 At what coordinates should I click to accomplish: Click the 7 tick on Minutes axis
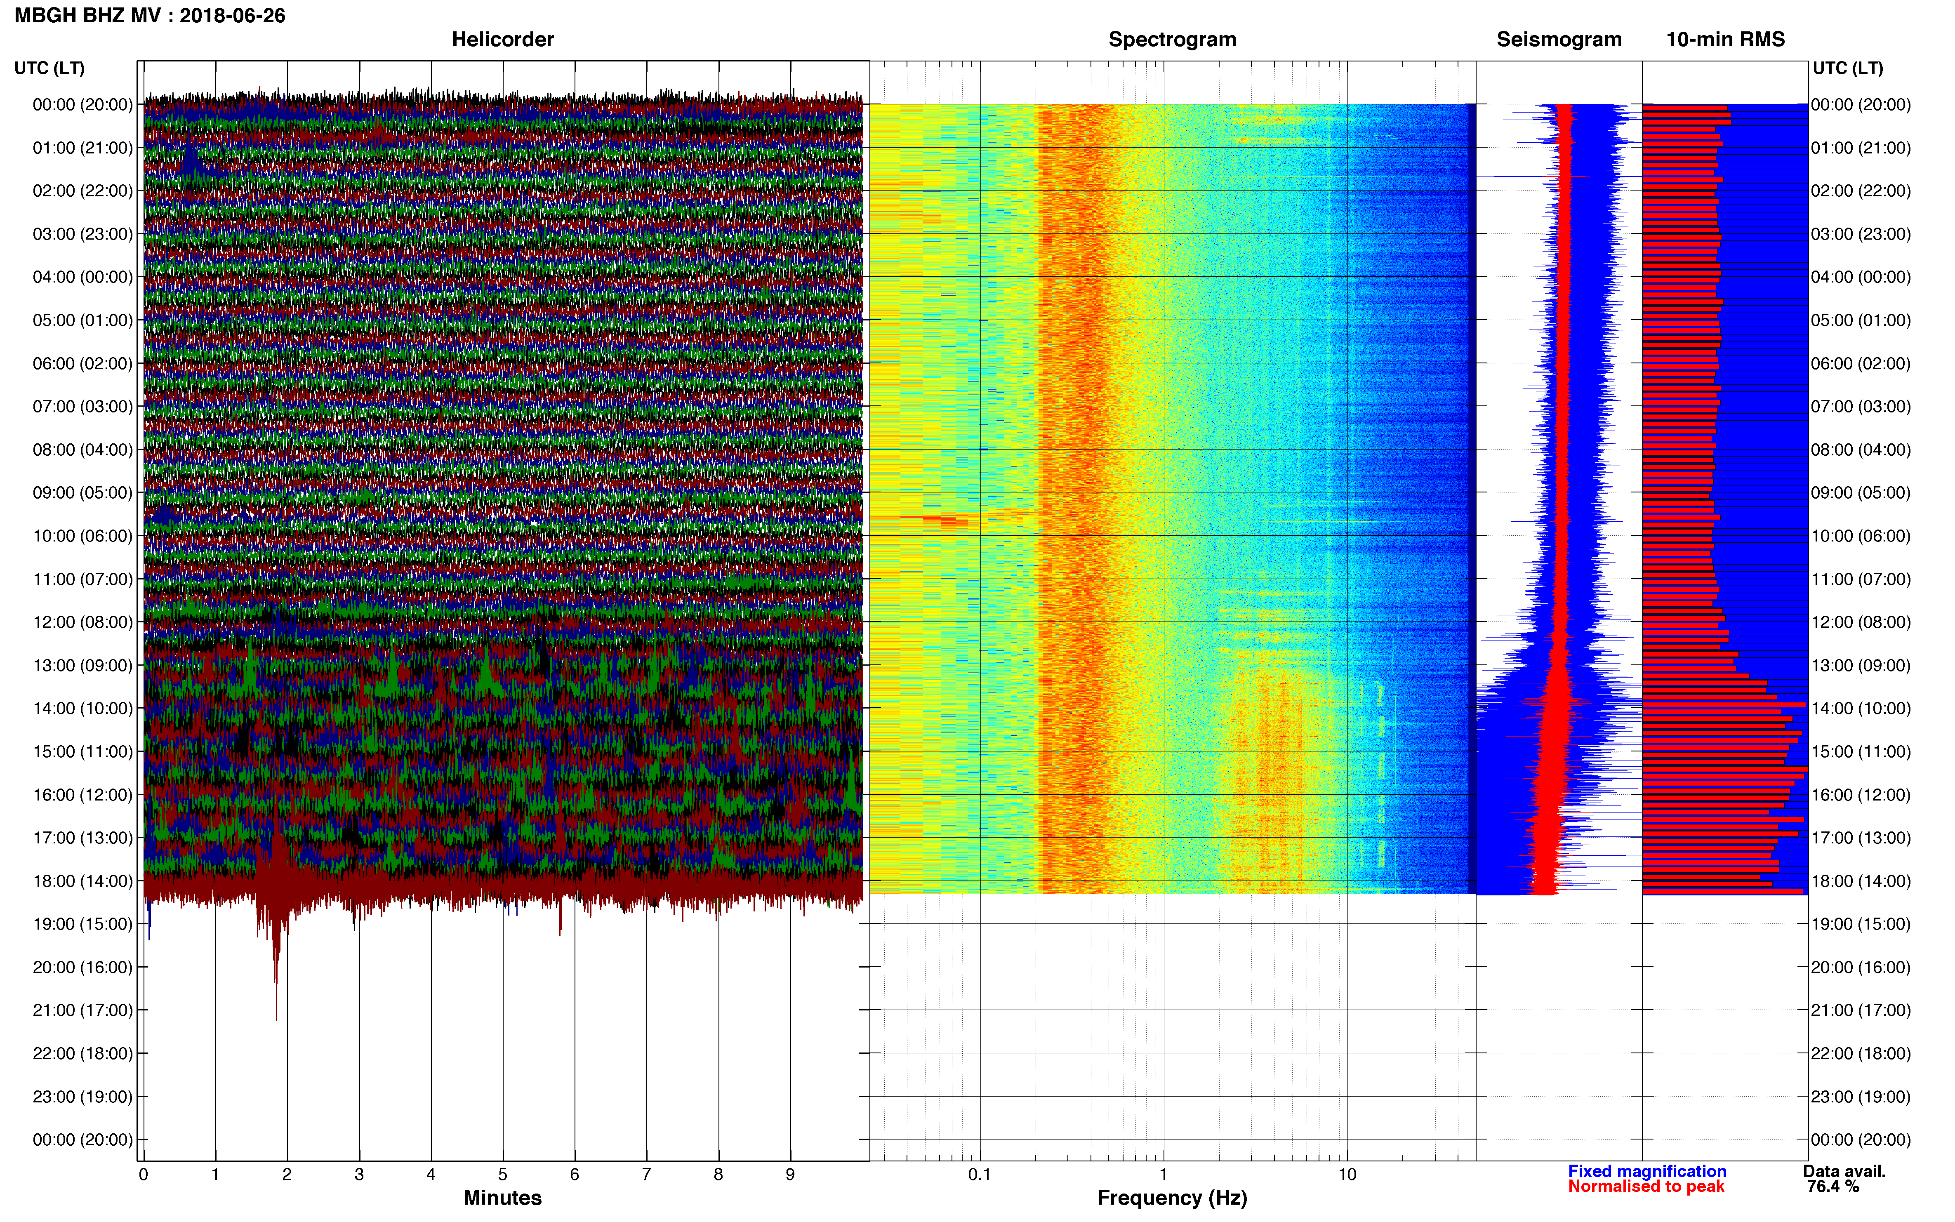coord(647,1174)
